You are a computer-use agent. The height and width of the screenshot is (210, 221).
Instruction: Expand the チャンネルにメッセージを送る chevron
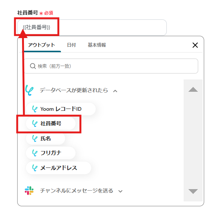(x=120, y=191)
